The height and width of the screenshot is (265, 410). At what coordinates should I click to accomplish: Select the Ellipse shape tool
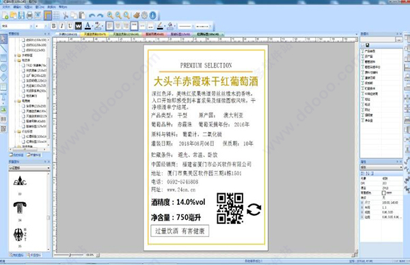tap(3, 68)
